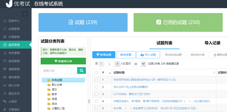This screenshot has width=227, height=112.
Task: Click the 收益管理 card icon
Action: [5, 61]
